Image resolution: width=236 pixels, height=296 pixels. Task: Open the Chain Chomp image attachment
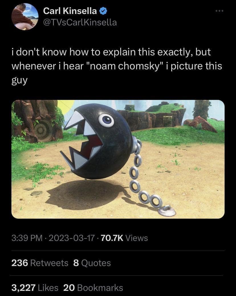[118, 159]
